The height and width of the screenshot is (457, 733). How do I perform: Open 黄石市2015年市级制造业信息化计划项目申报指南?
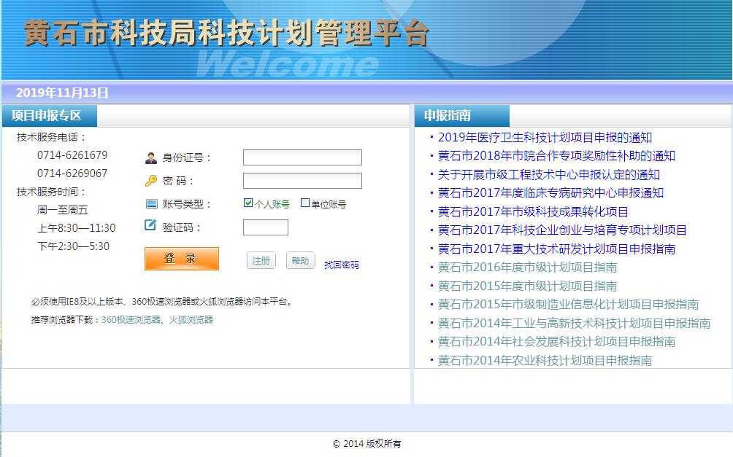(568, 305)
